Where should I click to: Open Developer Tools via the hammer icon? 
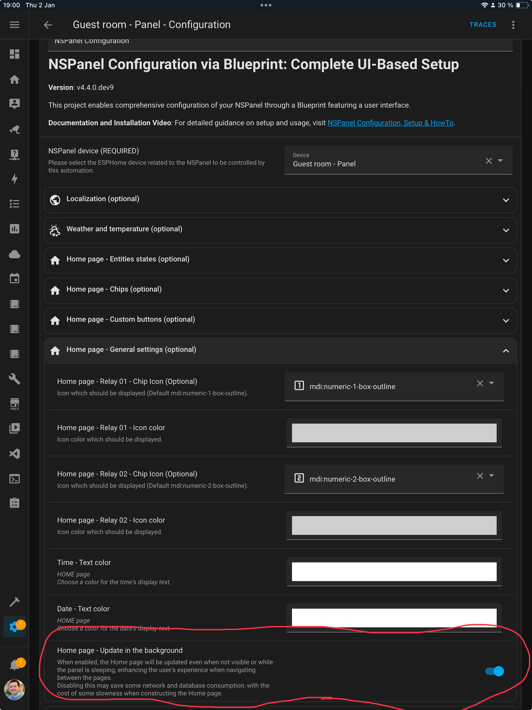click(15, 602)
